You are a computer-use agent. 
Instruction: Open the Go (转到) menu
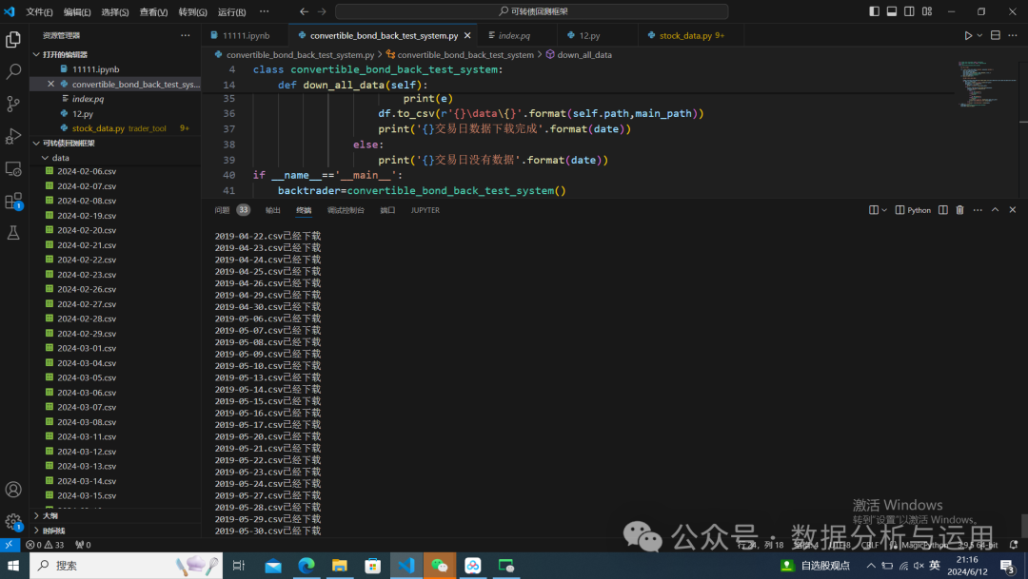(x=192, y=11)
